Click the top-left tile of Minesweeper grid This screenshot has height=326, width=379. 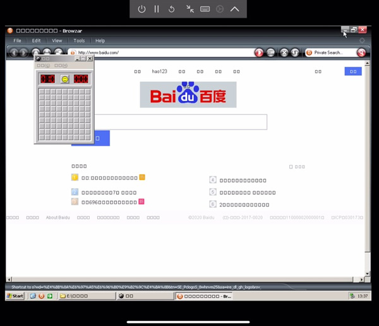(42, 92)
